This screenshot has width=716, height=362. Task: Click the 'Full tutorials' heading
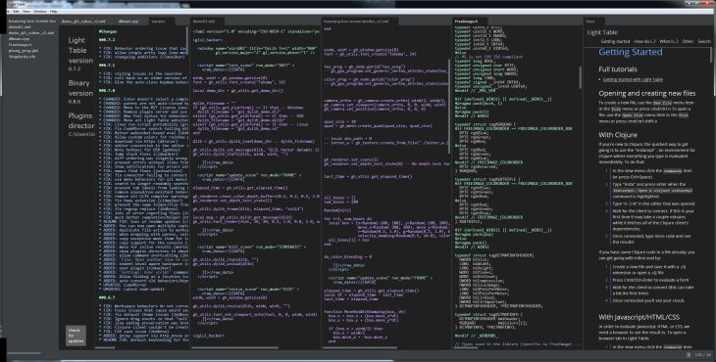pos(618,69)
